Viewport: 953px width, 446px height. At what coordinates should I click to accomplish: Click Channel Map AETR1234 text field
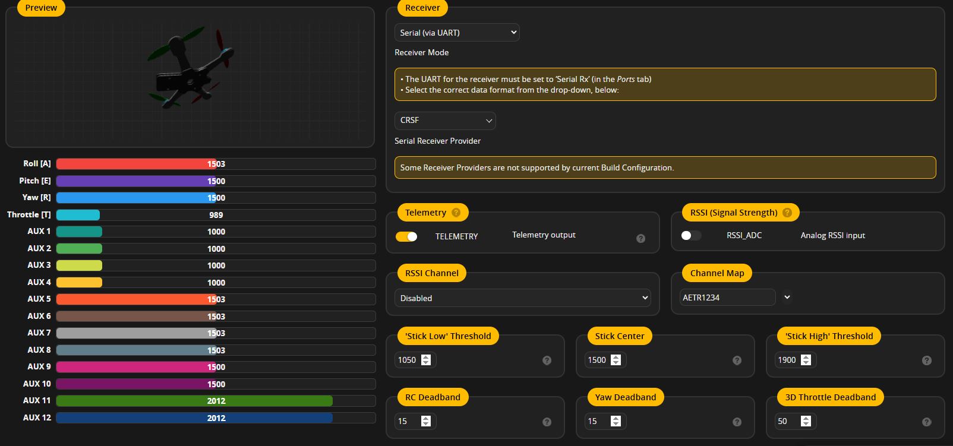(x=727, y=298)
